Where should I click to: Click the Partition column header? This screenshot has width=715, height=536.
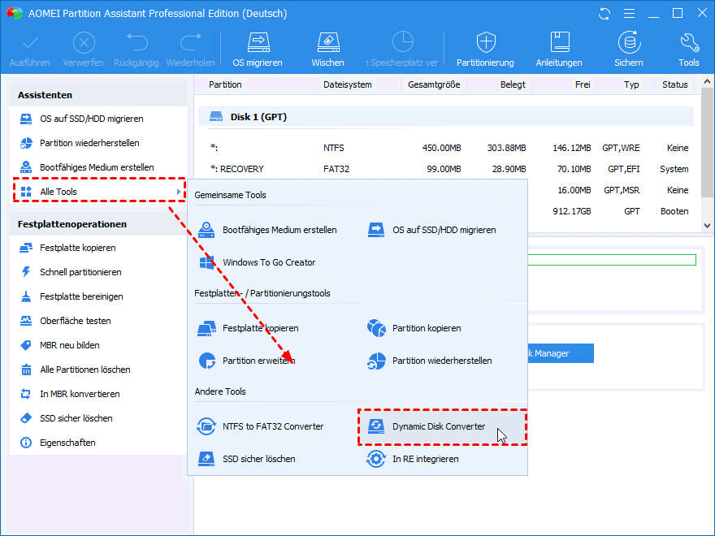(x=225, y=84)
